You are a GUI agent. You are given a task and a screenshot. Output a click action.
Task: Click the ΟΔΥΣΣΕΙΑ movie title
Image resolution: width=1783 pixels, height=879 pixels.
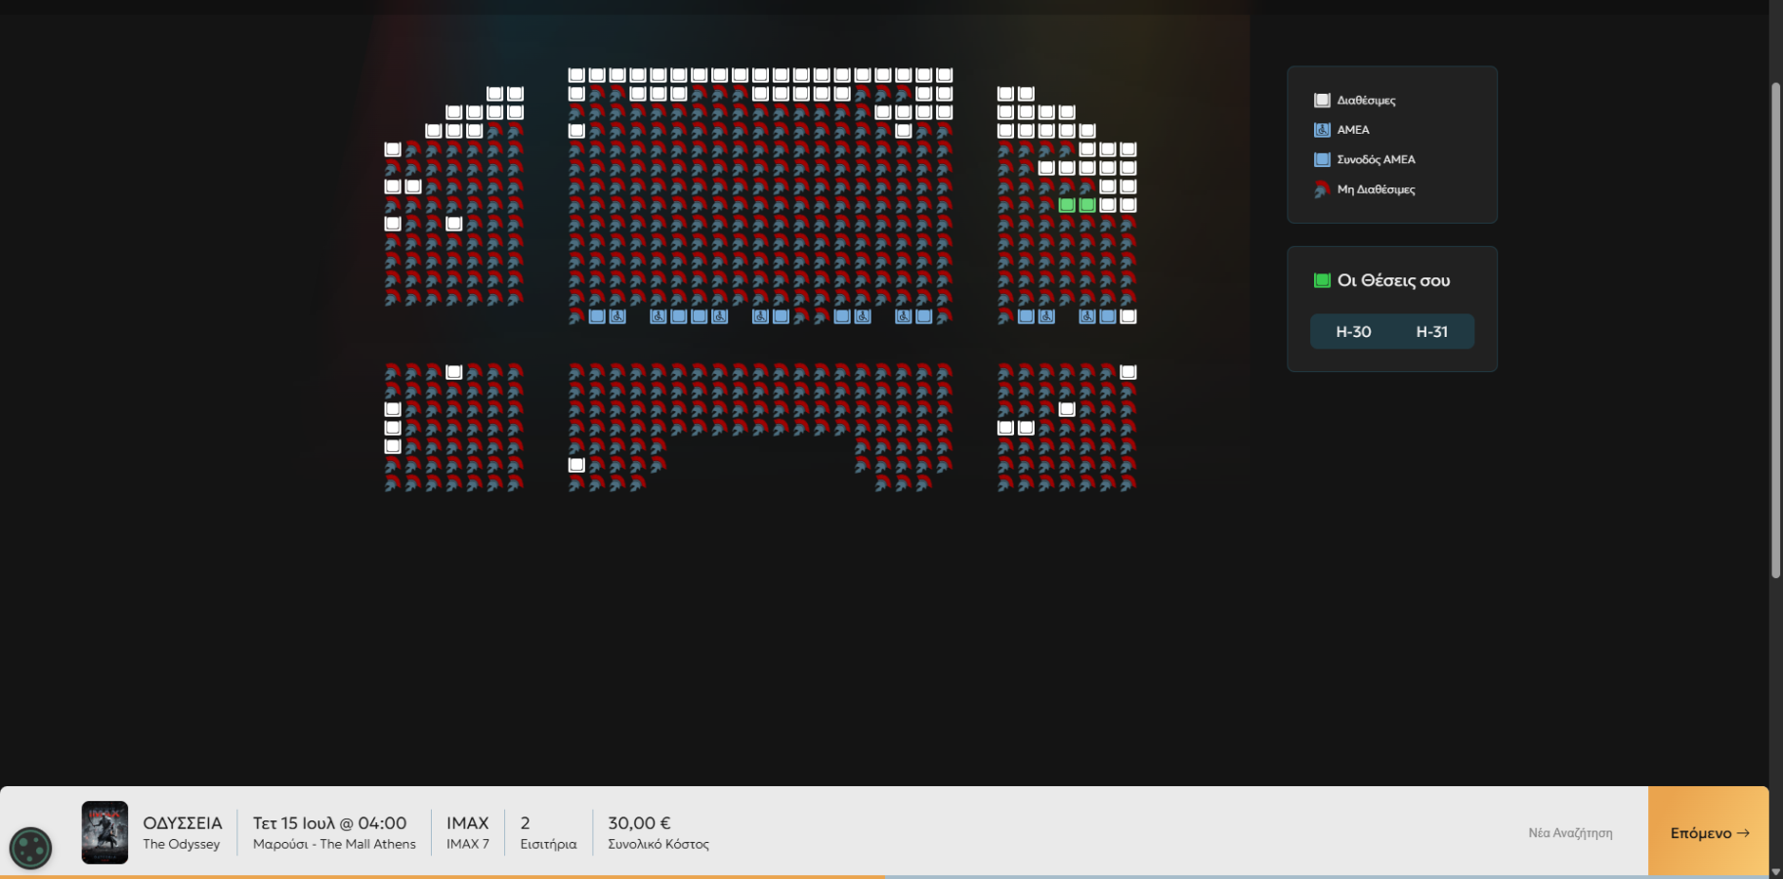click(x=183, y=823)
